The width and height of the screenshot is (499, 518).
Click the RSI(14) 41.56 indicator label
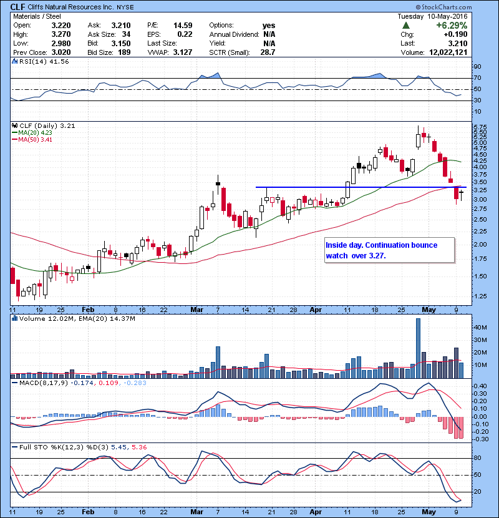[44, 61]
